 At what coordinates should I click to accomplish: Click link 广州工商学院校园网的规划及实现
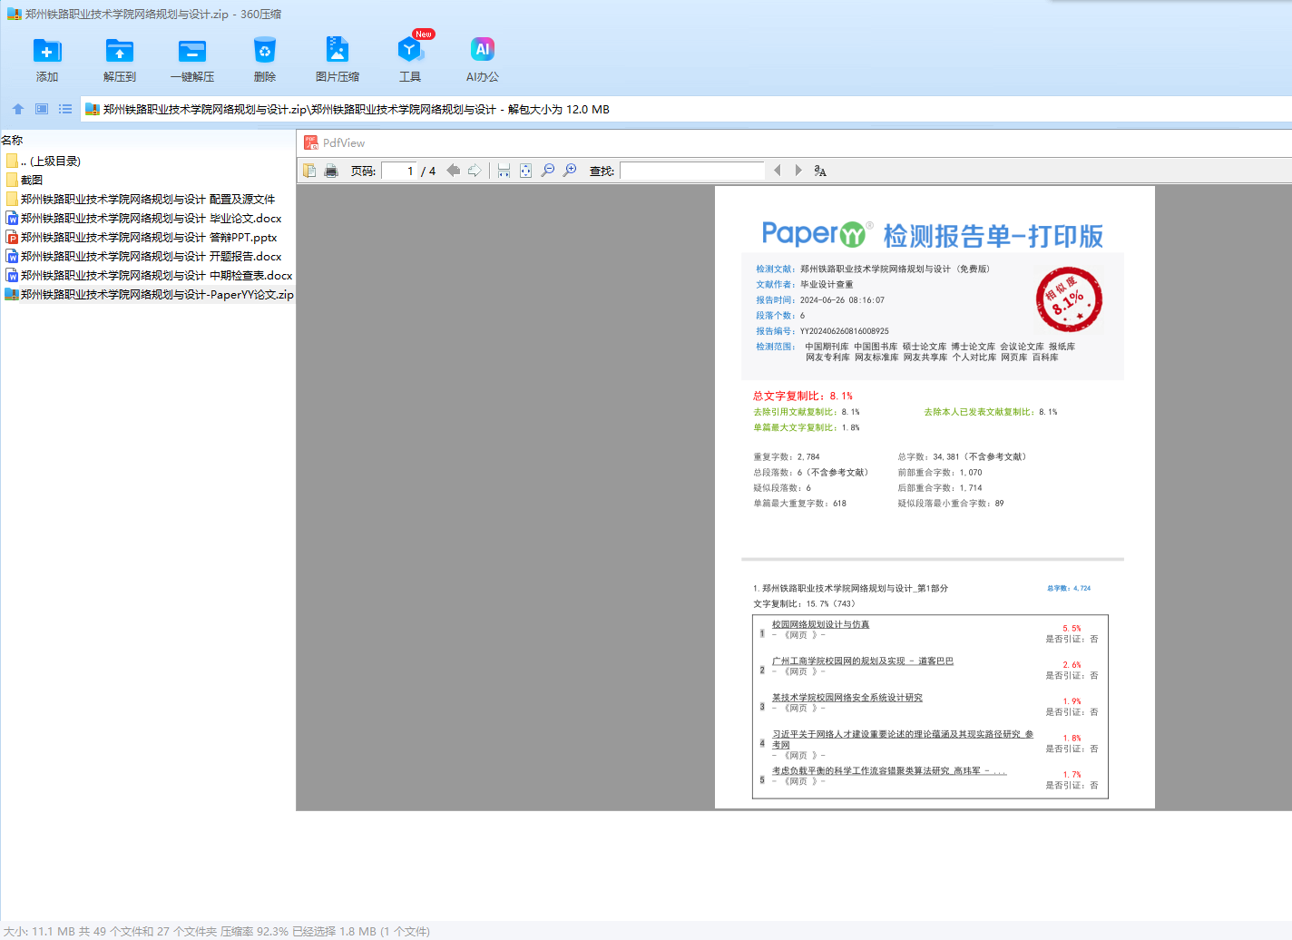[x=863, y=661]
